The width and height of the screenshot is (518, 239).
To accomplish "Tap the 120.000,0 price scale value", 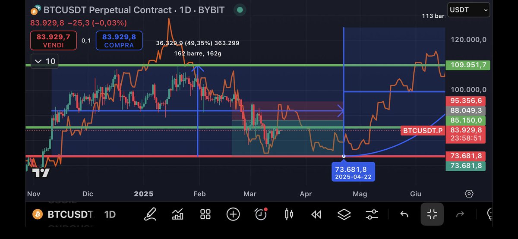I will [x=469, y=40].
